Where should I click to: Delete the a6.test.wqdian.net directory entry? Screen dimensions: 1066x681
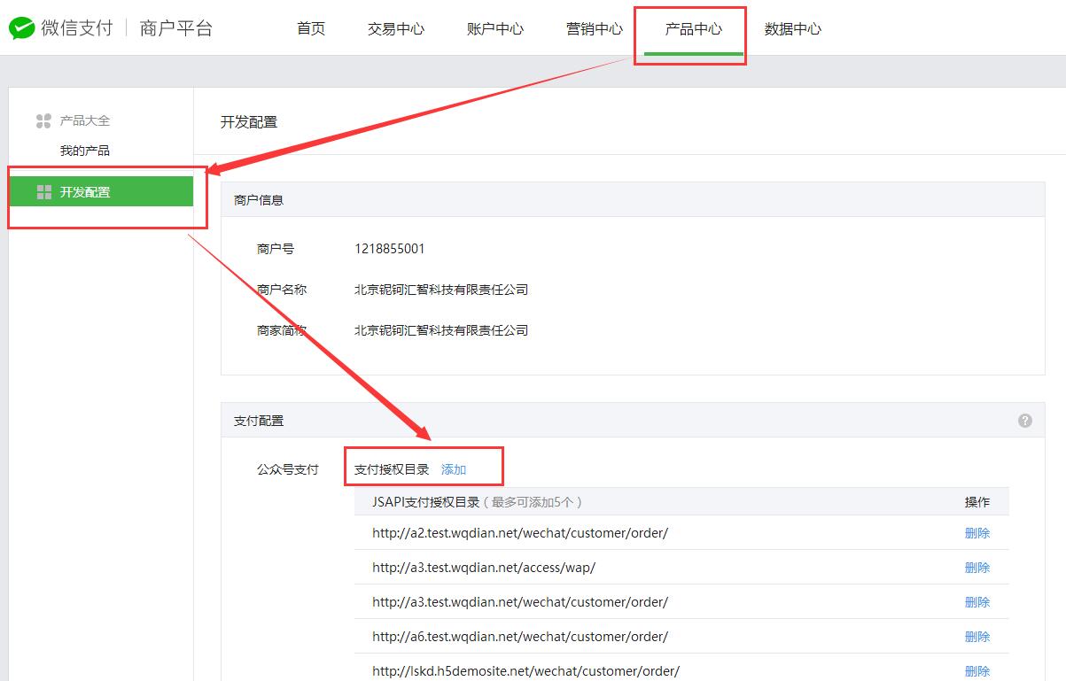pyautogui.click(x=977, y=637)
